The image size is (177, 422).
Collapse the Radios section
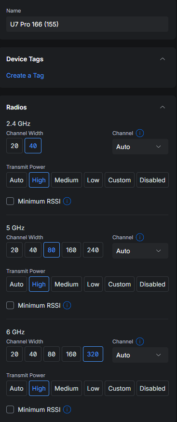163,107
